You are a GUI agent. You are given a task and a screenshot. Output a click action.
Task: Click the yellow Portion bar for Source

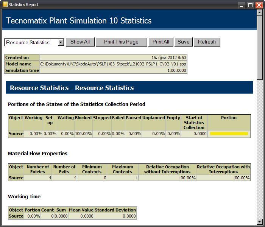point(229,134)
